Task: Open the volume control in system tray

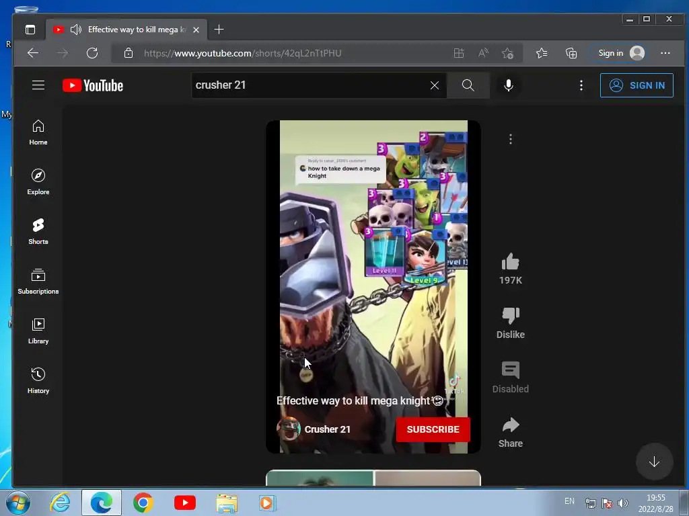Action: tap(622, 503)
